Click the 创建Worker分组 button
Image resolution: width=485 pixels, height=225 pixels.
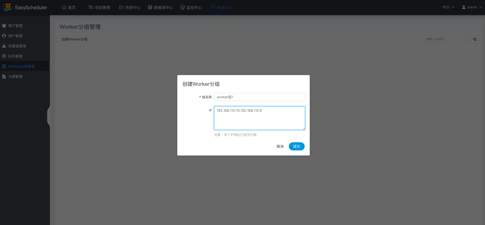coord(74,39)
